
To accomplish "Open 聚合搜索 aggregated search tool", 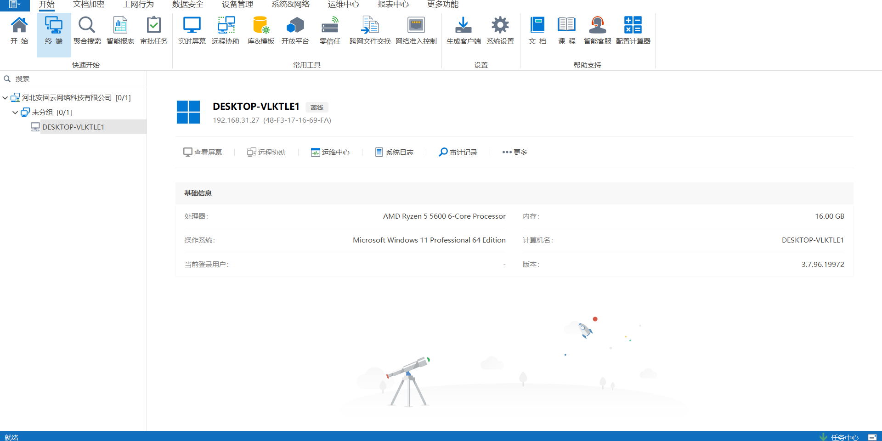I will tap(87, 30).
